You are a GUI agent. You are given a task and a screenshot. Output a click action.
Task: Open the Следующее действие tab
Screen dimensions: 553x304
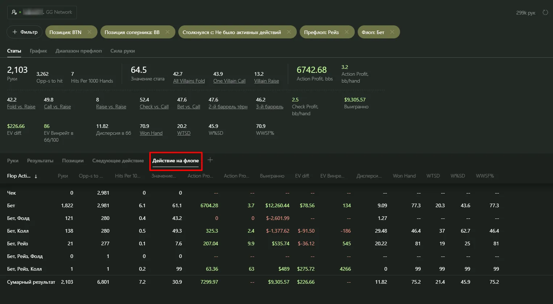coord(118,161)
